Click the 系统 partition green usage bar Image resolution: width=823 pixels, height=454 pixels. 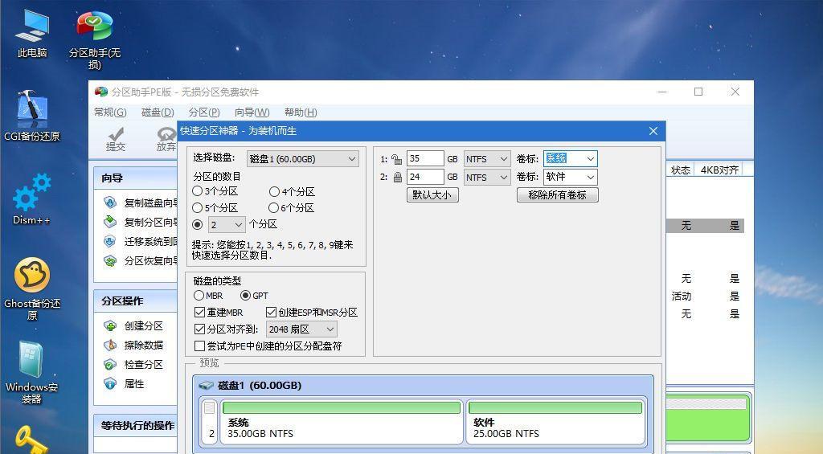tap(342, 408)
